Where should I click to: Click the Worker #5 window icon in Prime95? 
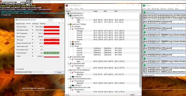click(x=144, y=46)
